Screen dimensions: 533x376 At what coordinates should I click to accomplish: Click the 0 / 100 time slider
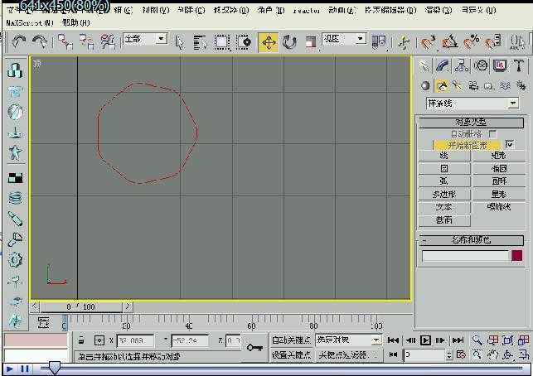tap(81, 307)
